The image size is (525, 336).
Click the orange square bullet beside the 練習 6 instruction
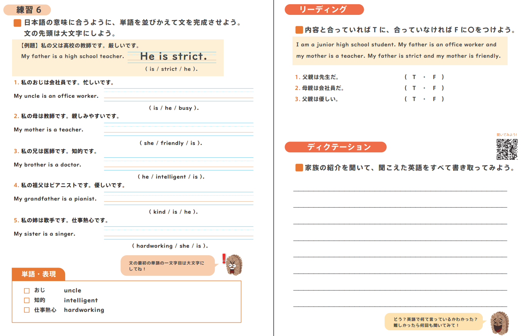17,23
